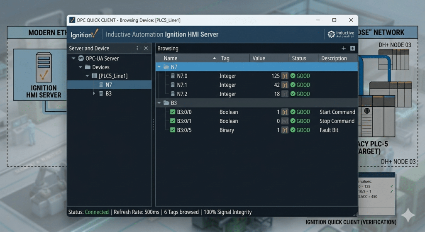Viewport: 425px width, 232px height.
Task: Click the PLC5_Line1 device icon
Action: [x=94, y=76]
